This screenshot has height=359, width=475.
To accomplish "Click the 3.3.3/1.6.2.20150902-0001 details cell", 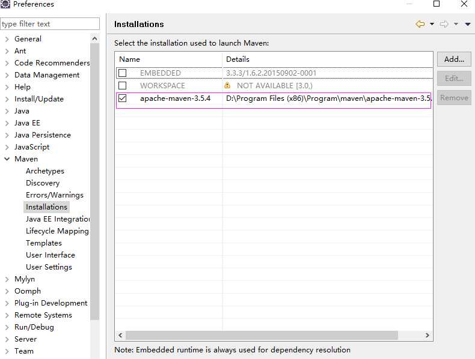I will [x=271, y=73].
